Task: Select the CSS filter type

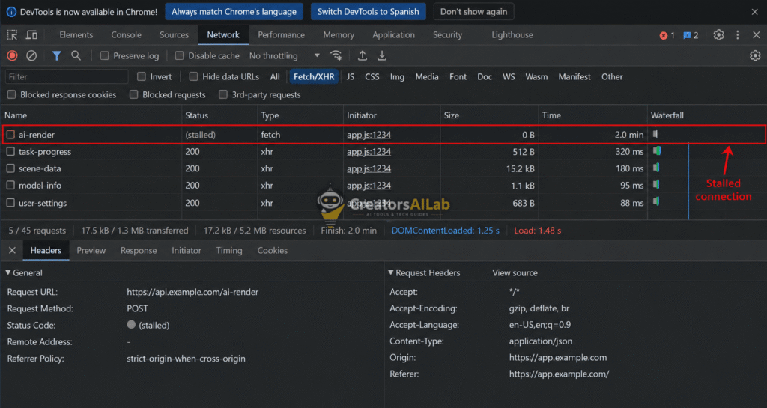Action: point(372,76)
